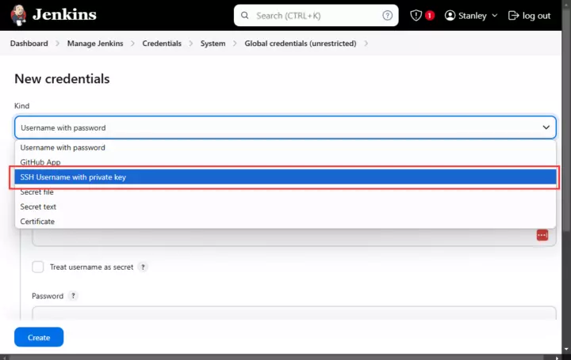571x360 pixels.
Task: Open Global credentials (unrestricted) breadcrumb
Action: point(301,44)
